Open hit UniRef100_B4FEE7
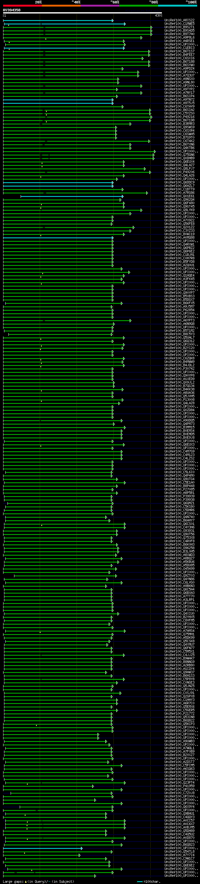The width and height of the screenshot is (200, 884). click(179, 55)
